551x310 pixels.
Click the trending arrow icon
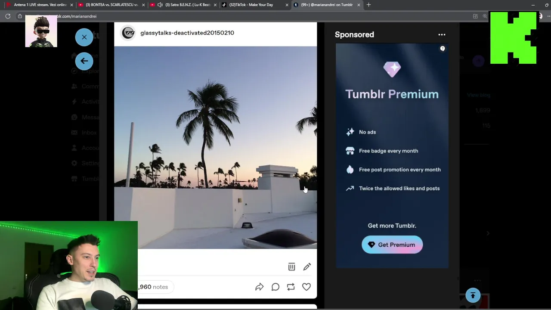coord(350,188)
